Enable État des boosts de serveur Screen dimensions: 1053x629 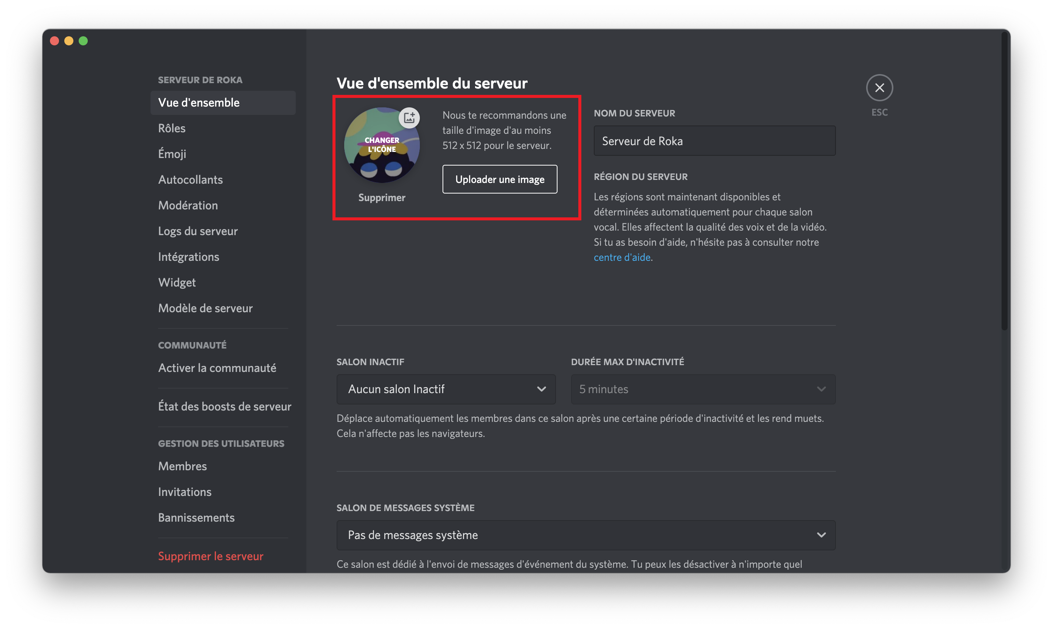point(225,405)
